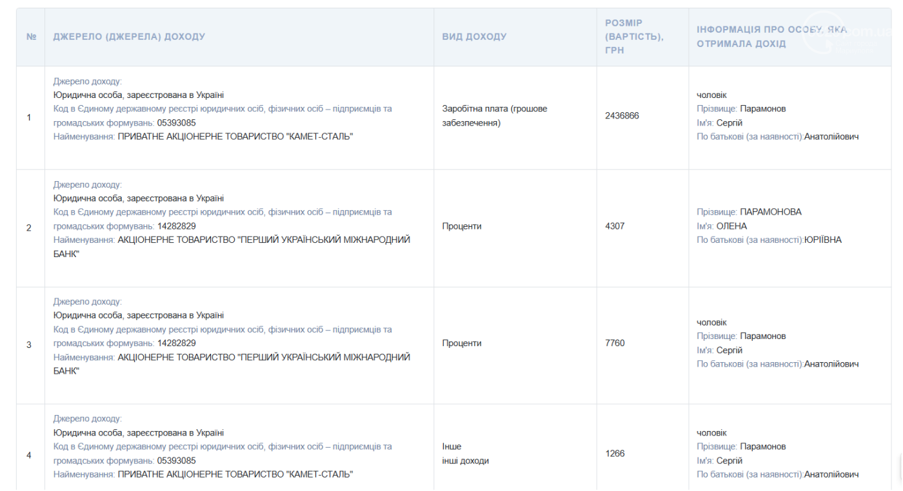Click row number 4 cell
This screenshot has height=491, width=903.
29,455
